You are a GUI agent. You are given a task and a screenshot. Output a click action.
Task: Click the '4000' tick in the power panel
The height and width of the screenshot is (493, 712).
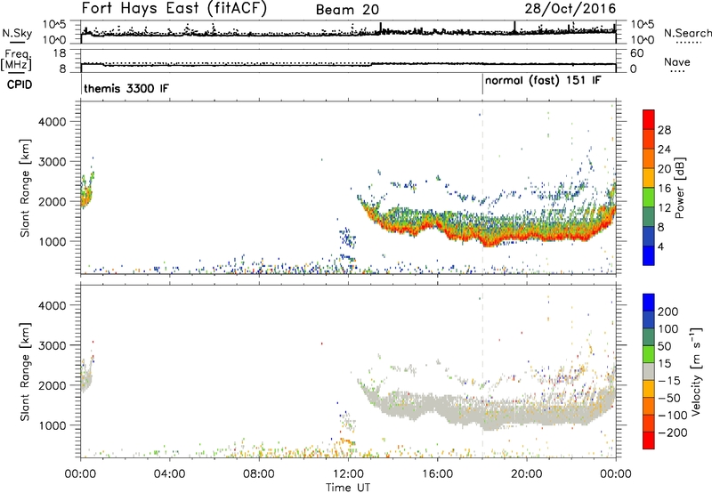pyautogui.click(x=53, y=122)
